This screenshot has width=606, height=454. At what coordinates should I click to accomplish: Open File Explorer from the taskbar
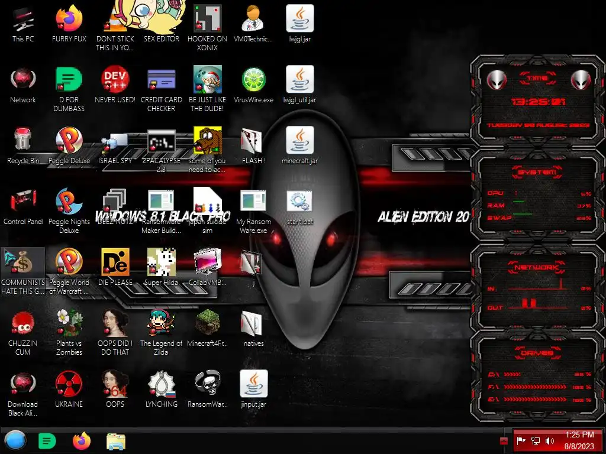[x=115, y=442]
